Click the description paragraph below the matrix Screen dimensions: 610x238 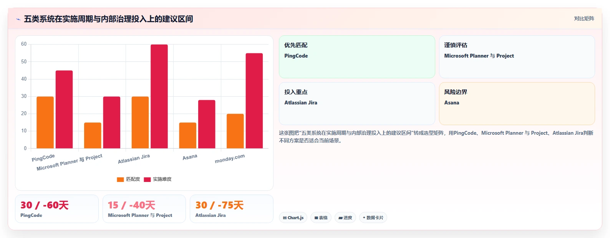coord(436,137)
